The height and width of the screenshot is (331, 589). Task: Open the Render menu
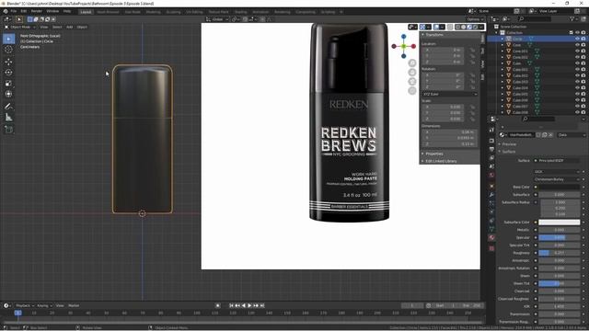(x=37, y=11)
